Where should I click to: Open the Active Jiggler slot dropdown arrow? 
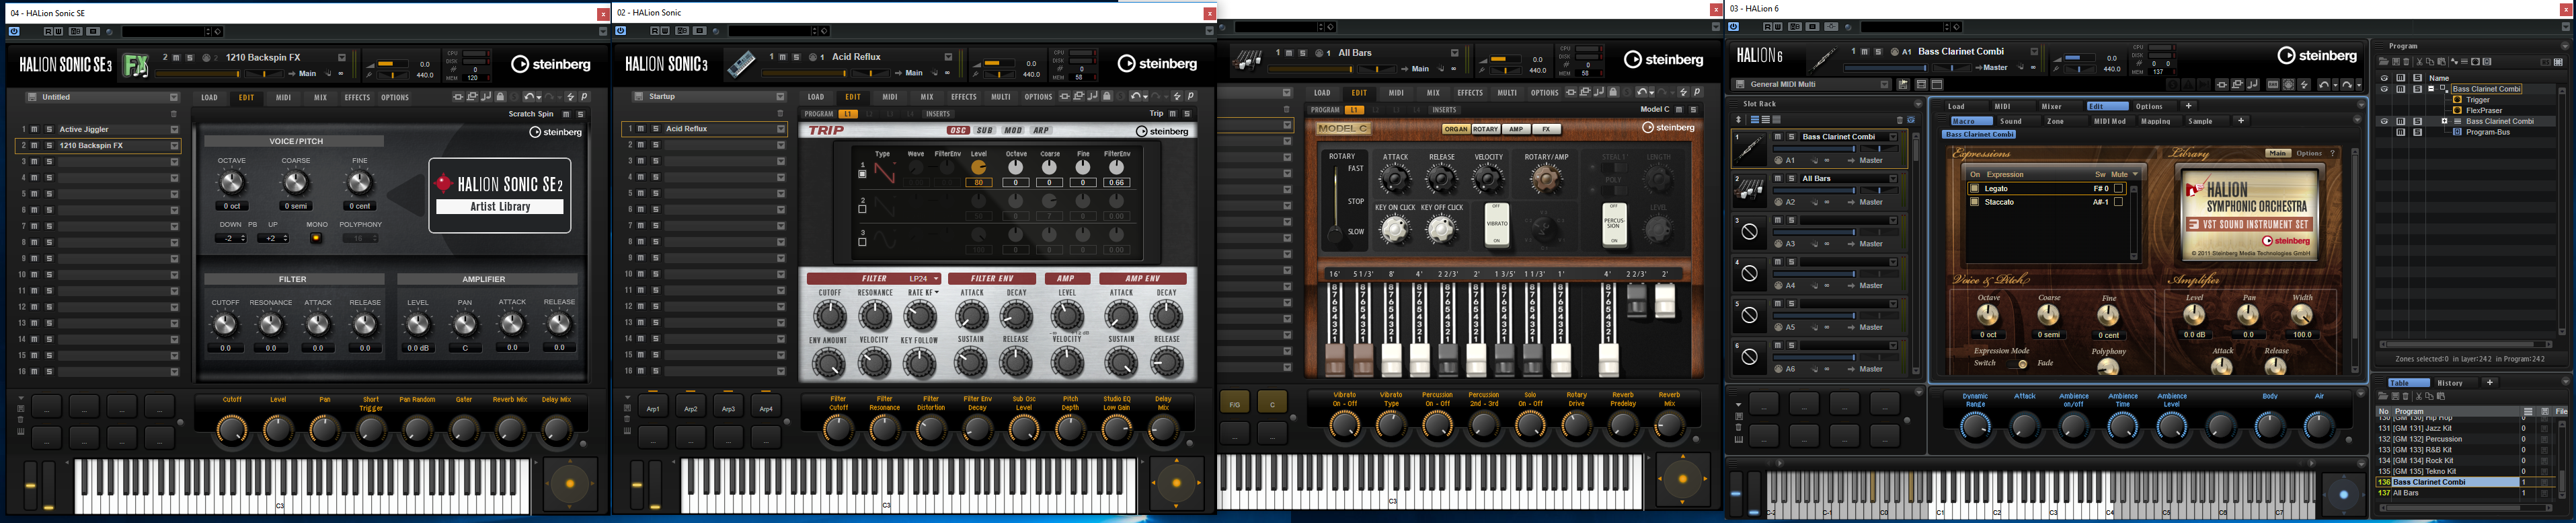[x=174, y=129]
